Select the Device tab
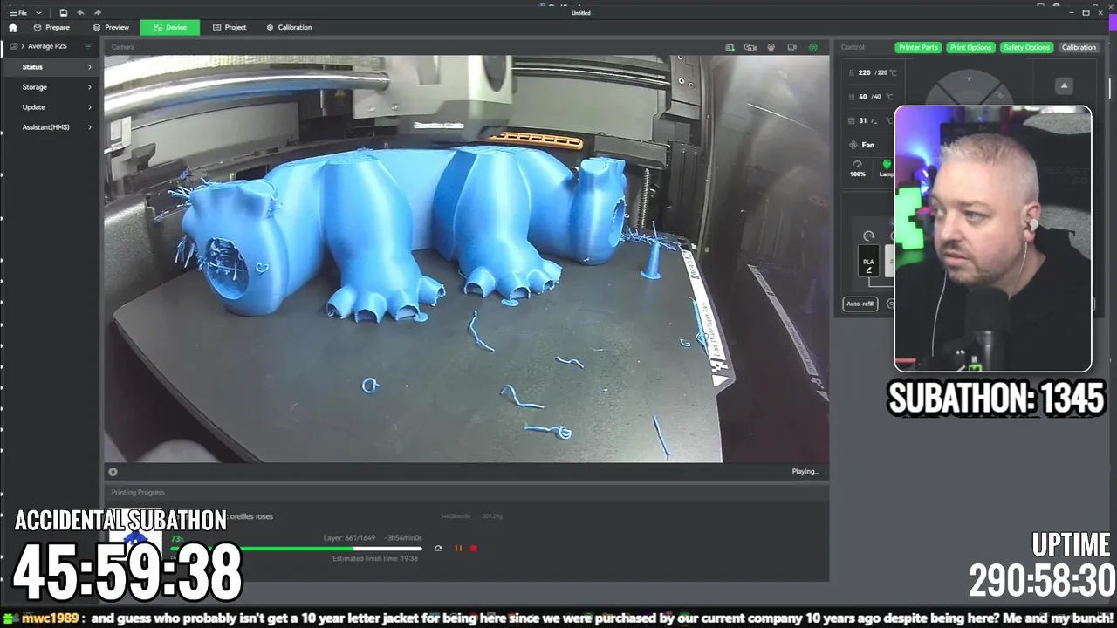 (x=169, y=27)
